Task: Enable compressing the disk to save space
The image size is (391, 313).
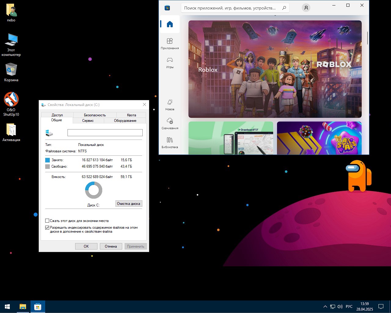Action: point(47,220)
